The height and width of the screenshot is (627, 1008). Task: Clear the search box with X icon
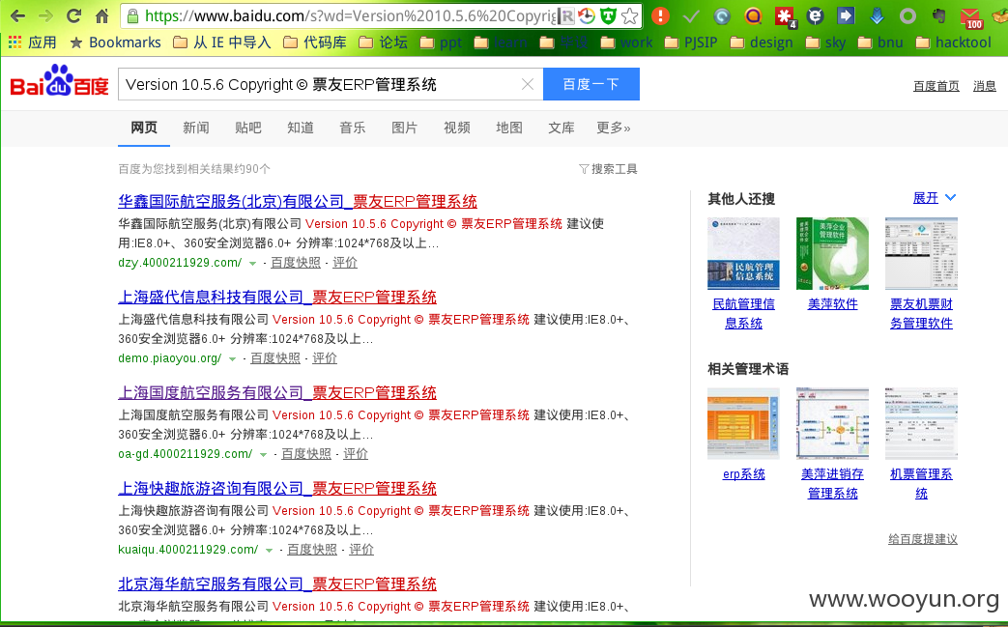527,84
